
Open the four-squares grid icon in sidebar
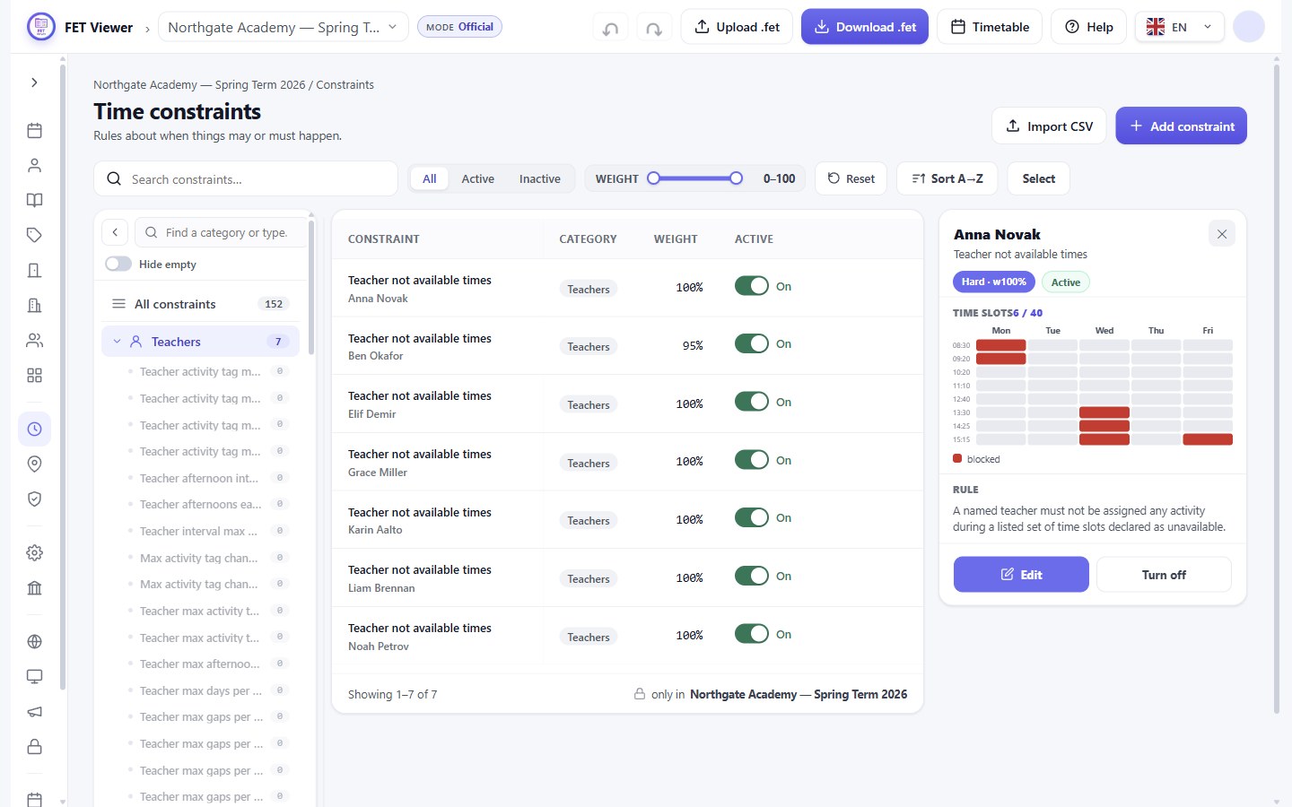click(x=34, y=376)
